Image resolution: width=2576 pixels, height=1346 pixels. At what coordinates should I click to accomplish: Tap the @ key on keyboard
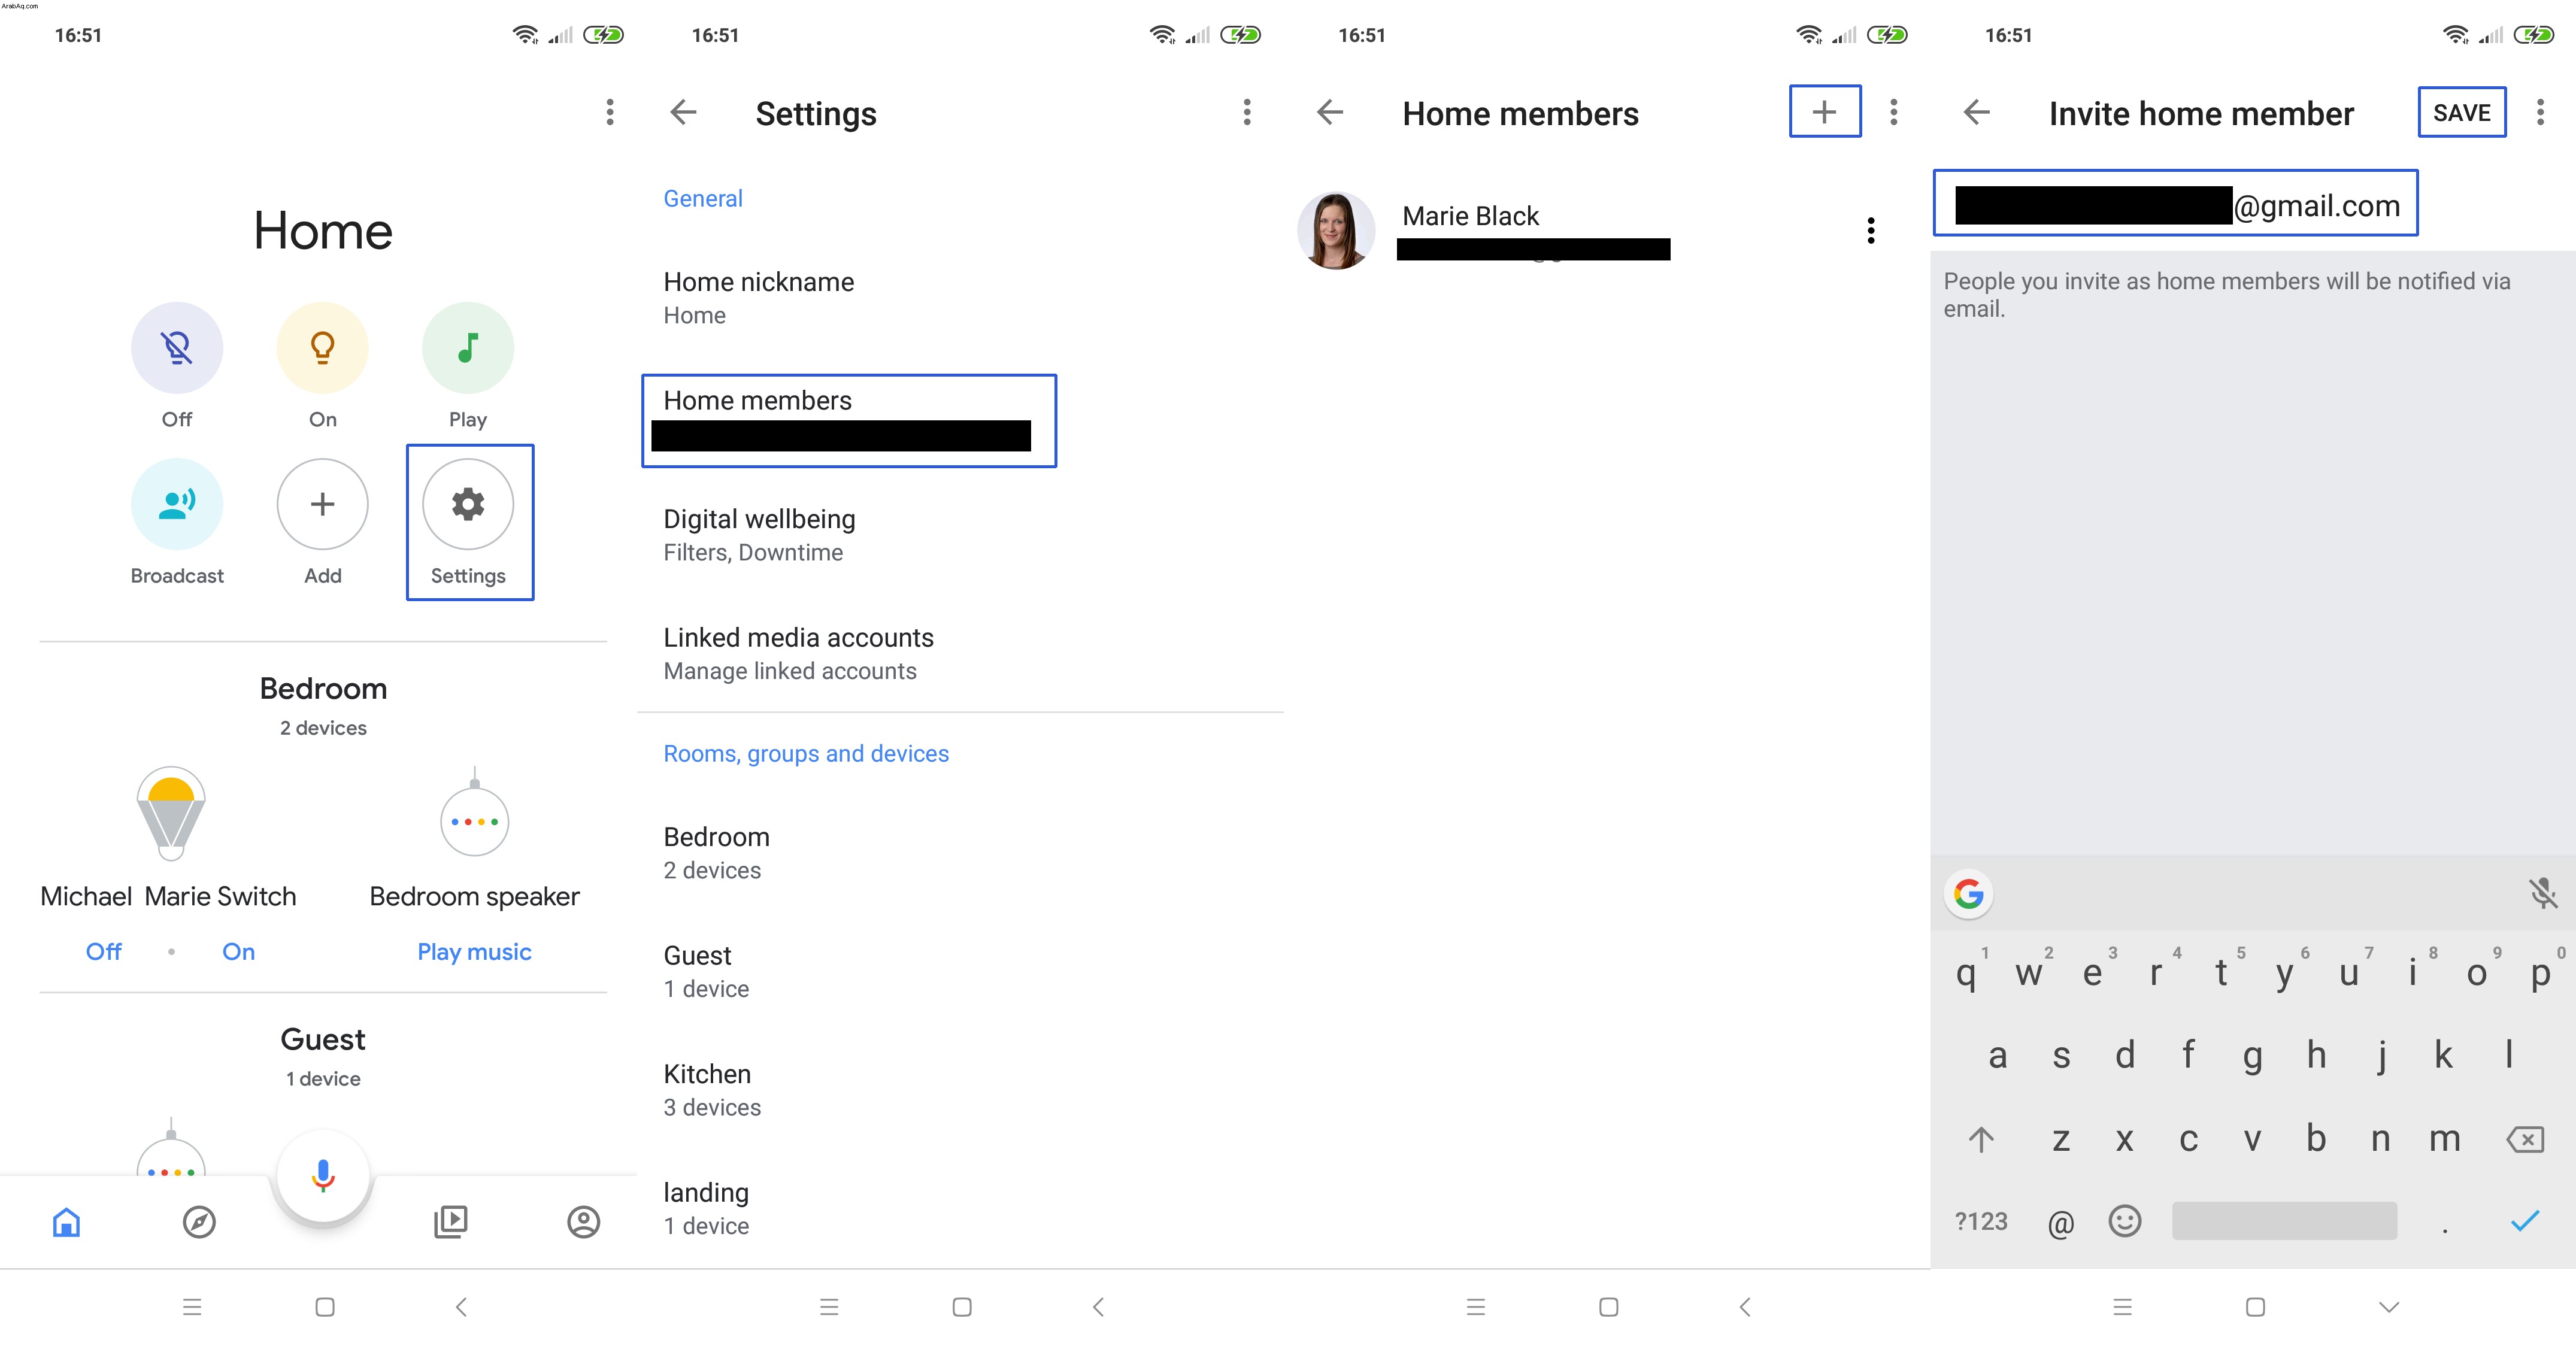pos(2060,1222)
